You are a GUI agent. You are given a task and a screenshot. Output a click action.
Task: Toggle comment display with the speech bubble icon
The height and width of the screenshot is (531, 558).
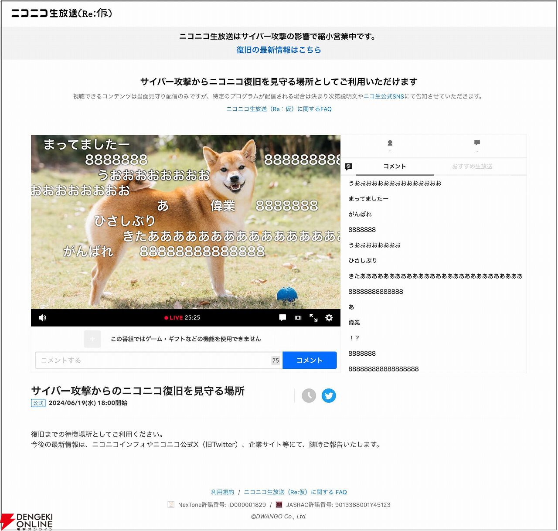click(x=282, y=318)
